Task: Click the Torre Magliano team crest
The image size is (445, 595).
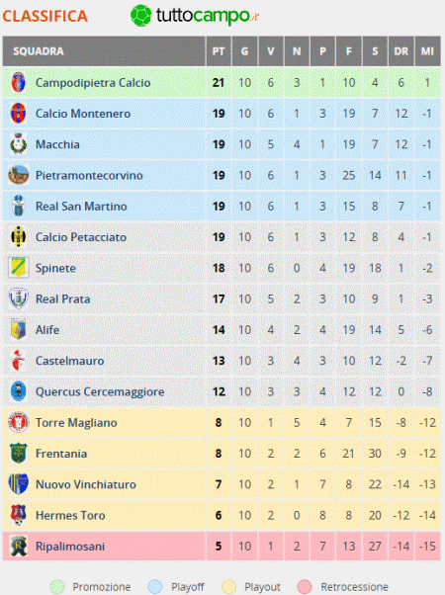Action: tap(18, 422)
